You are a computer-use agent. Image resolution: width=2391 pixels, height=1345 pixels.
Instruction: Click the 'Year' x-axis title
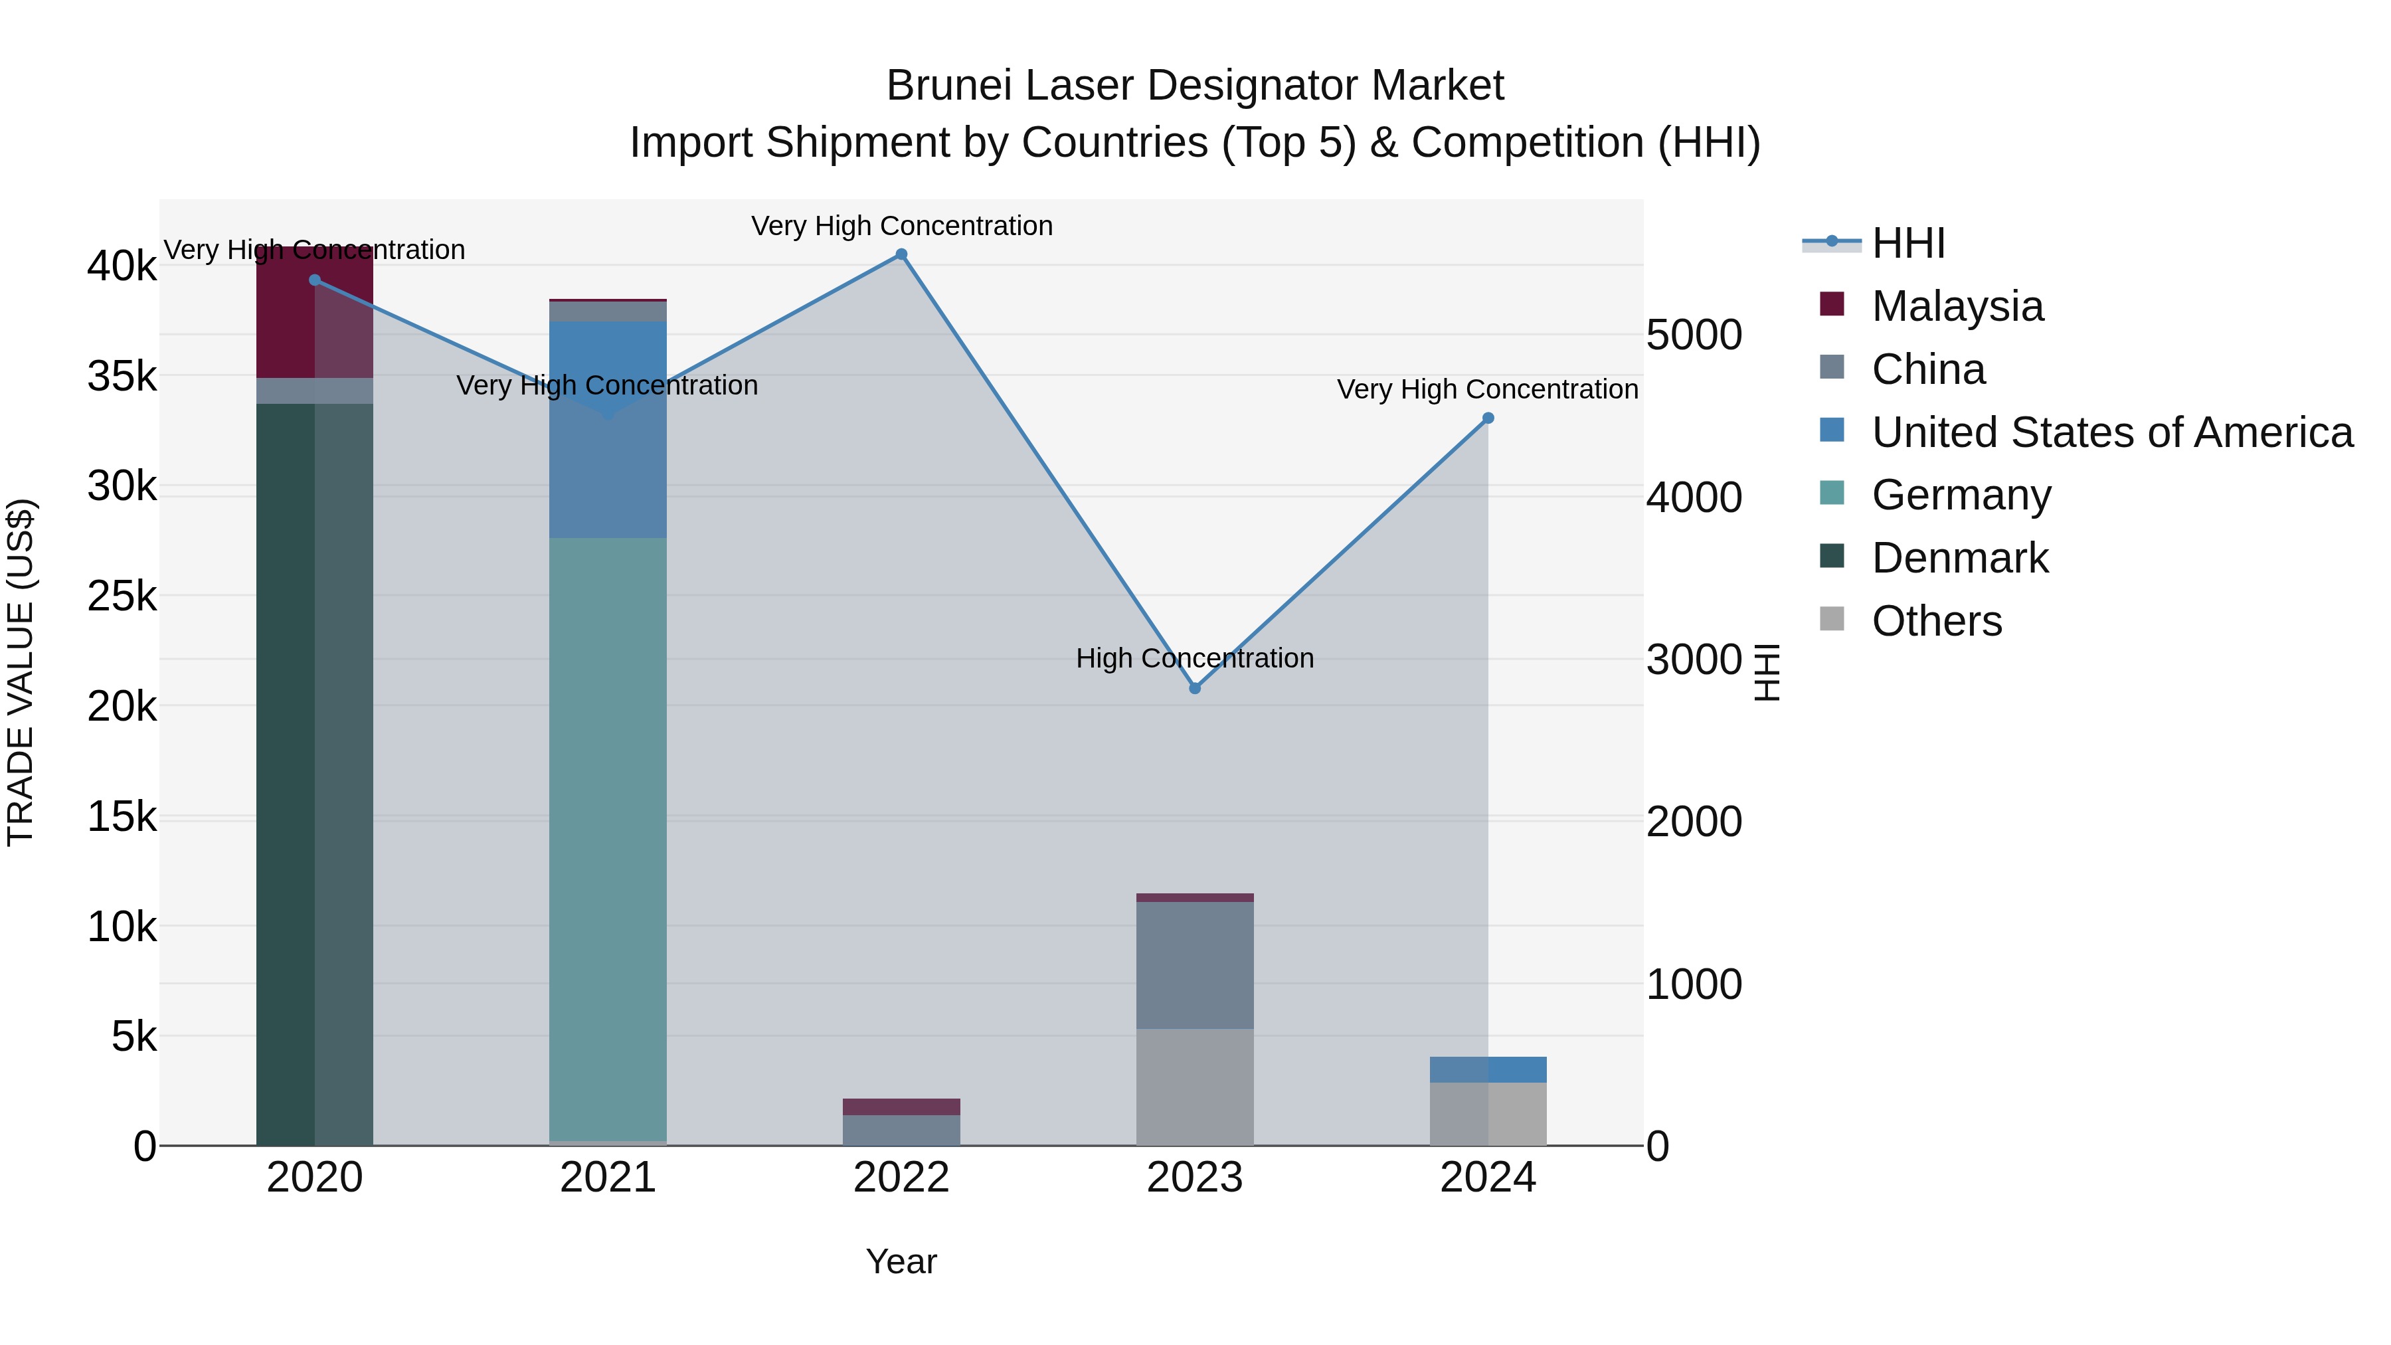pyautogui.click(x=901, y=1261)
